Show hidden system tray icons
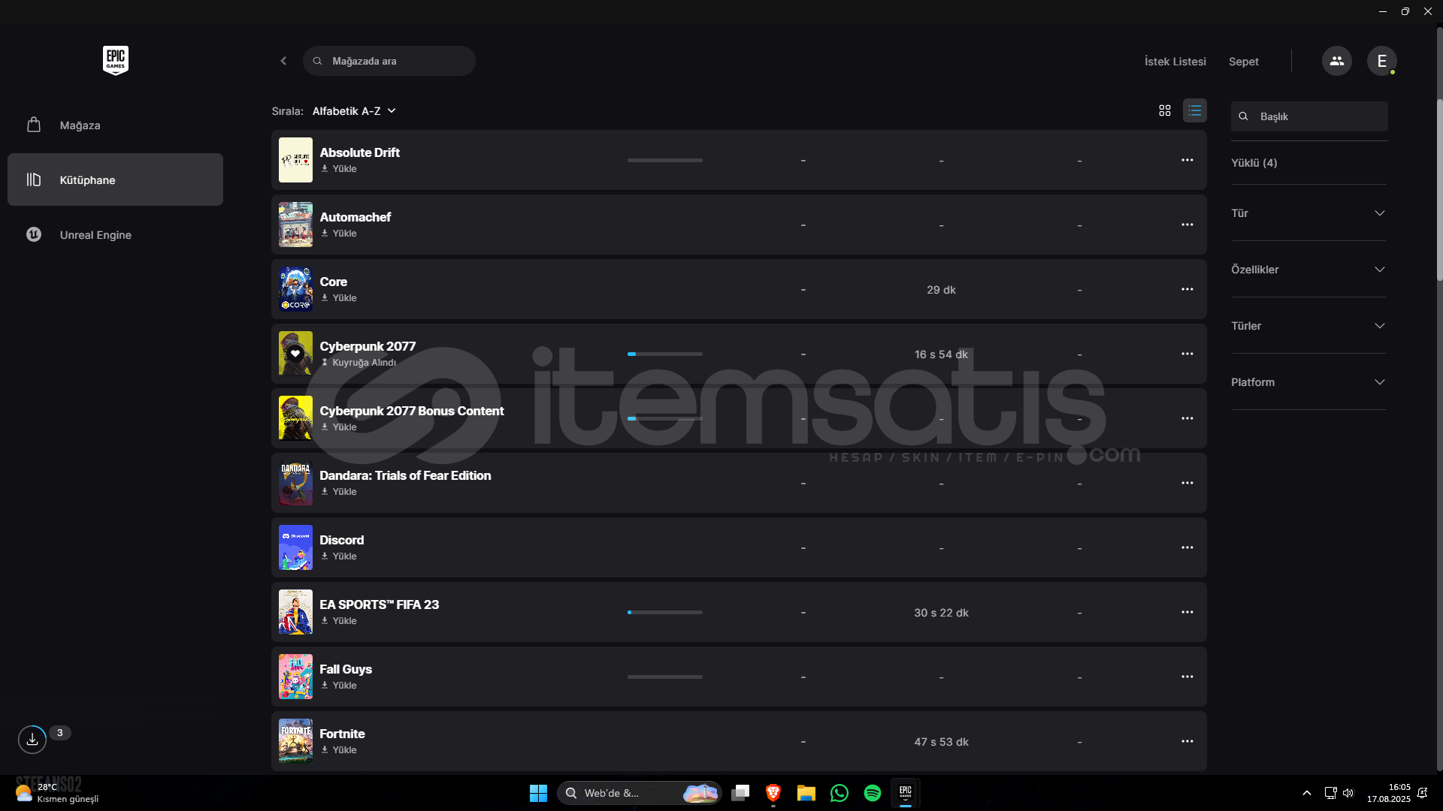The height and width of the screenshot is (811, 1443). (1307, 793)
